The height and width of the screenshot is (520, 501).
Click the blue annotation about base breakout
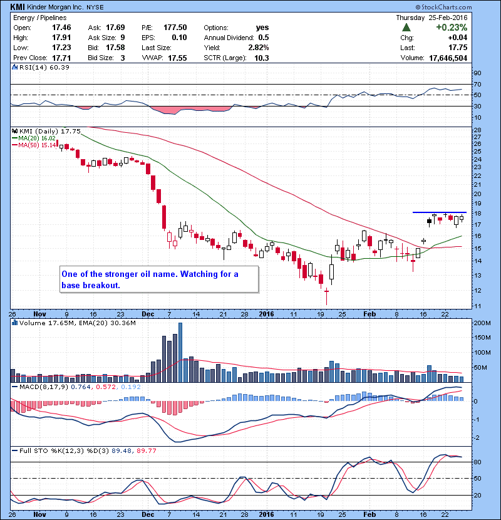(159, 279)
